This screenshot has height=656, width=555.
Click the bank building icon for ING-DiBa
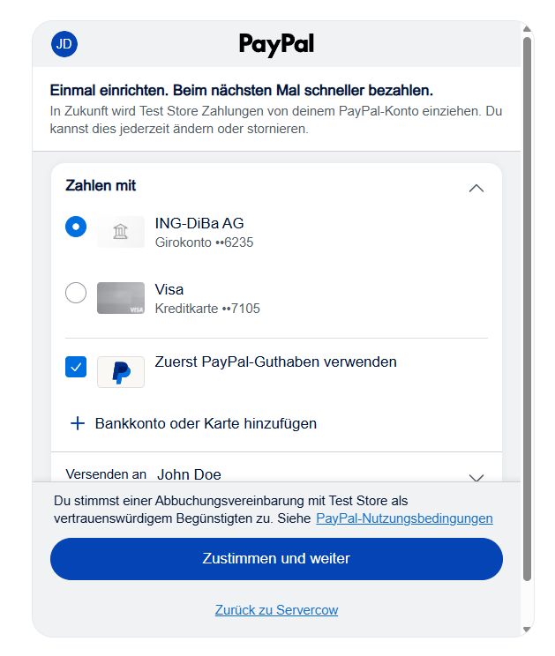(121, 232)
